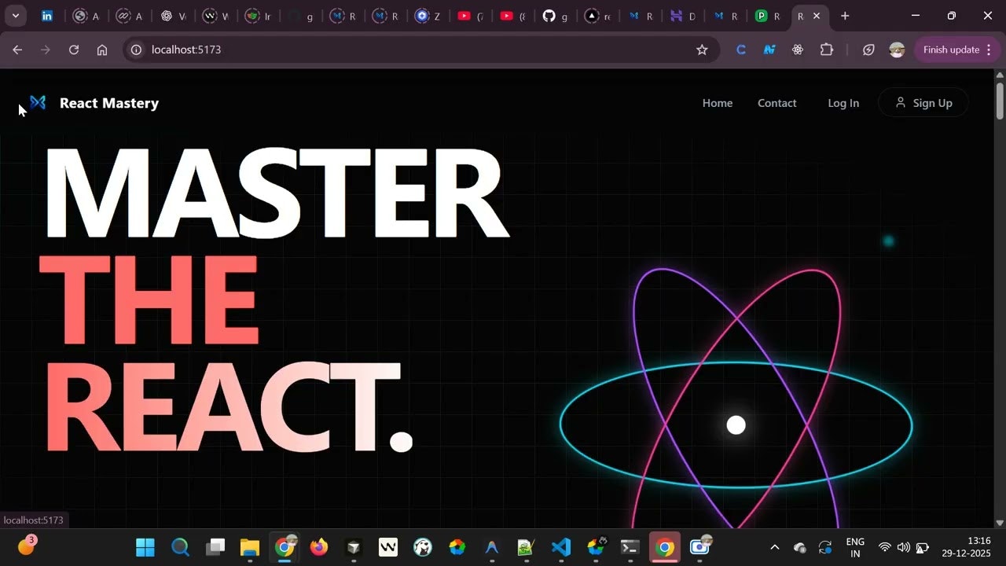Open a new tab with the plus icon
The height and width of the screenshot is (566, 1006).
(x=845, y=16)
